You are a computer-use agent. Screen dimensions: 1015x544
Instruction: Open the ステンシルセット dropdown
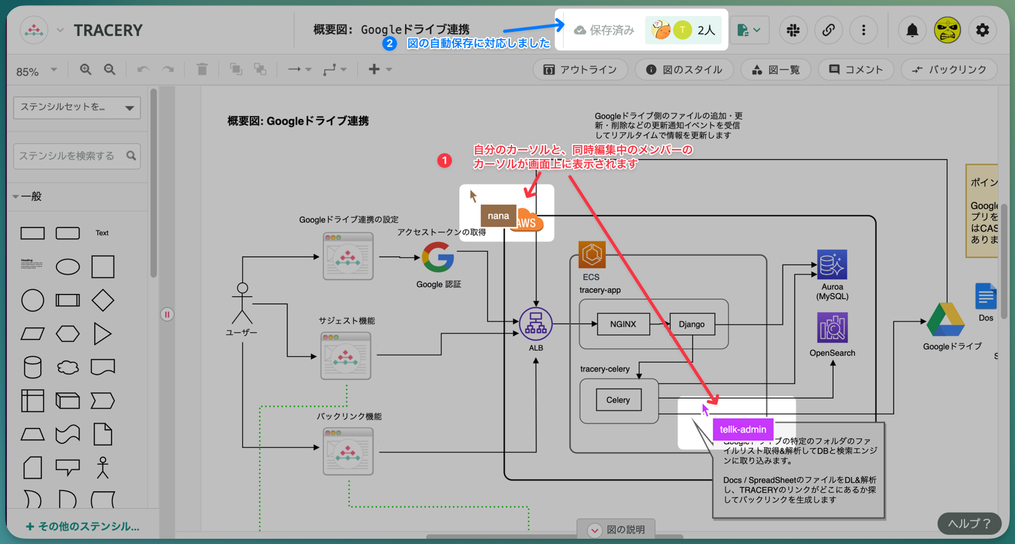(x=77, y=107)
